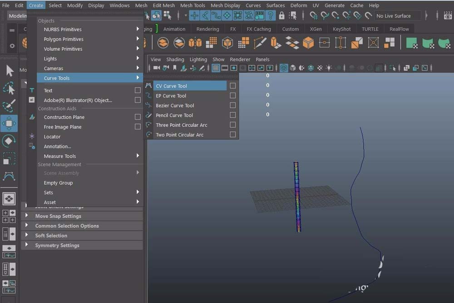
Task: Click the lock icon in status line
Action: click(281, 16)
